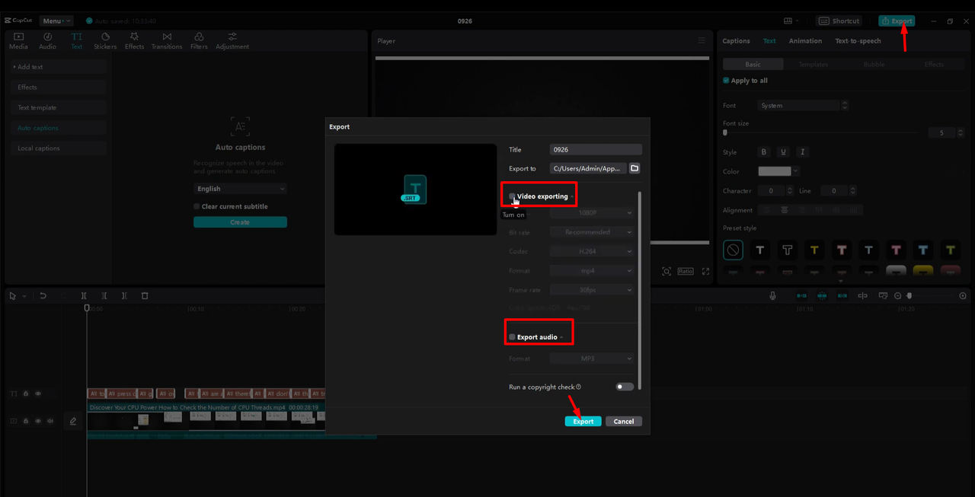Open the Frame rate 30fps dropdown

(592, 289)
